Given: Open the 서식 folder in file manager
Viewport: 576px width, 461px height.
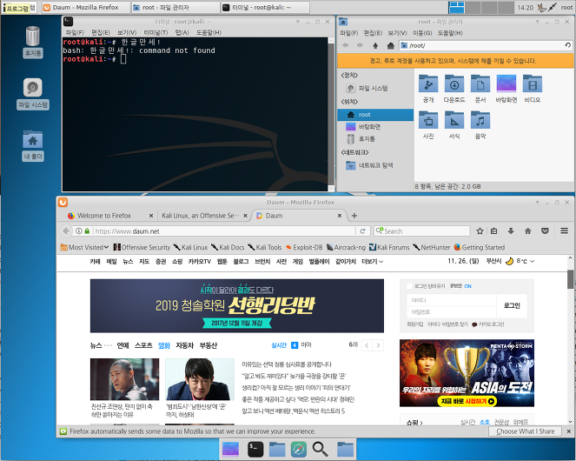Looking at the screenshot, I should click(454, 124).
